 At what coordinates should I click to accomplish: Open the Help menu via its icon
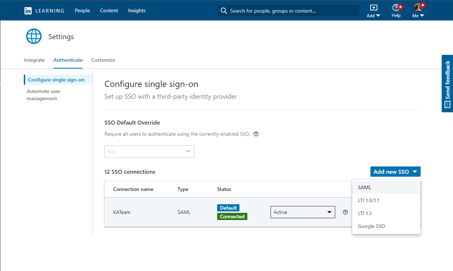point(395,8)
